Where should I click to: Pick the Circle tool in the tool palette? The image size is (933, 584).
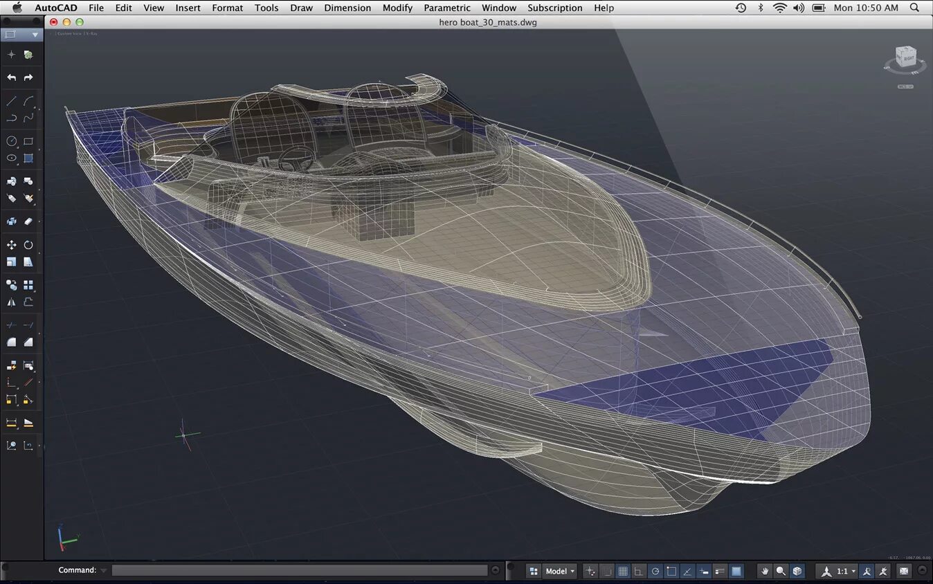point(11,141)
